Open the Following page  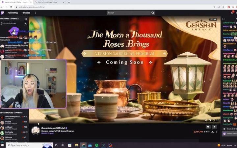[x=13, y=13]
